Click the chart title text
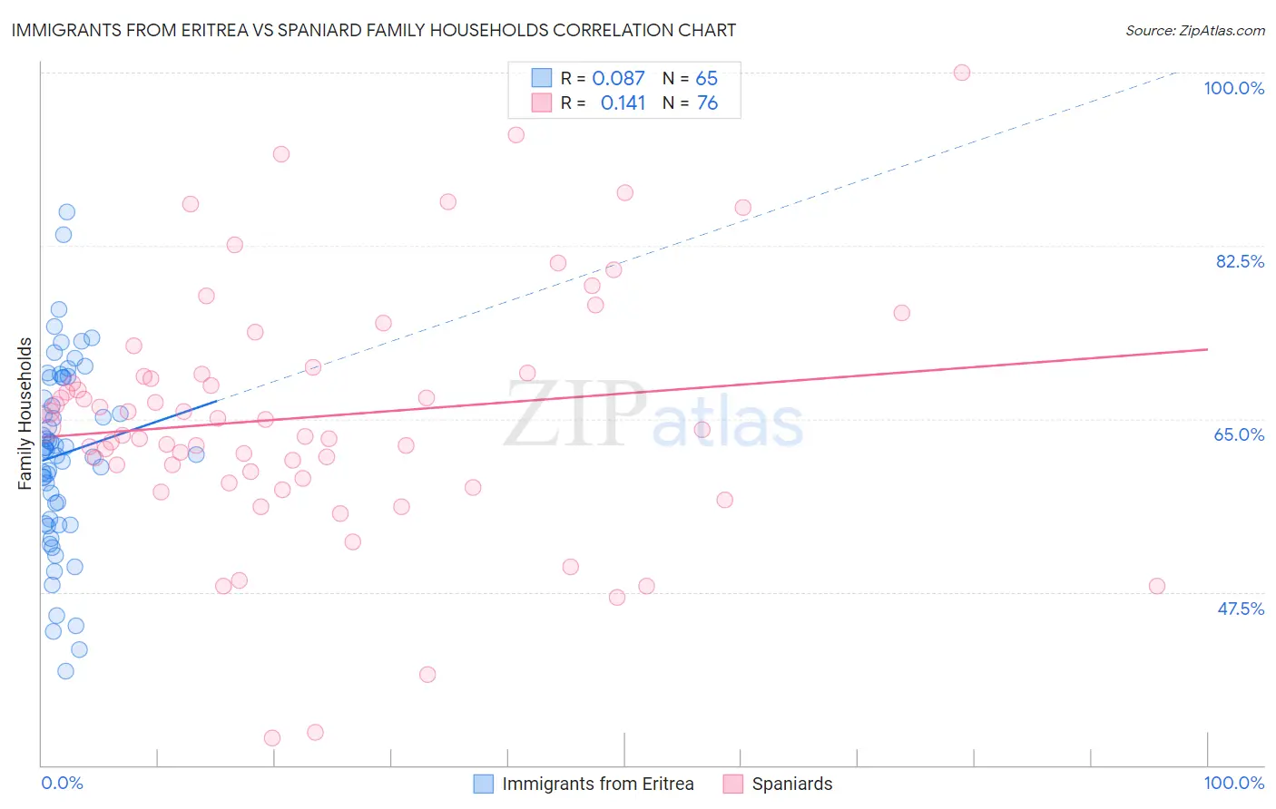This screenshot has width=1276, height=809. pyautogui.click(x=373, y=30)
